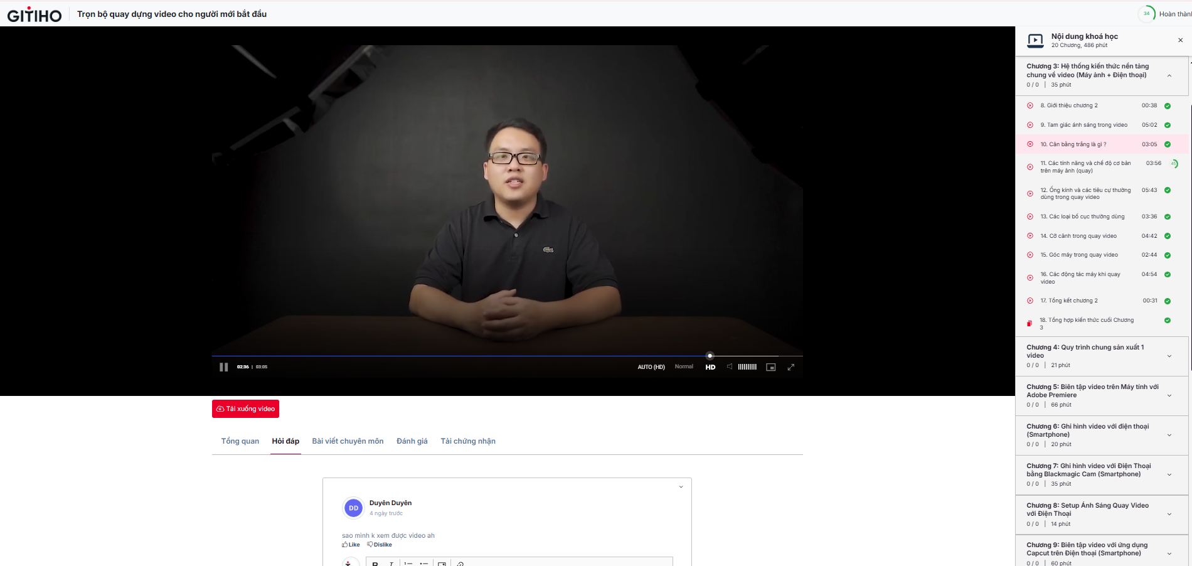Select the Hỏi đáp tab
This screenshot has height=566, width=1192.
285,441
